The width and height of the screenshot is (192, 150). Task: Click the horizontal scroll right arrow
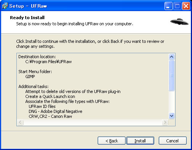(x=165, y=122)
